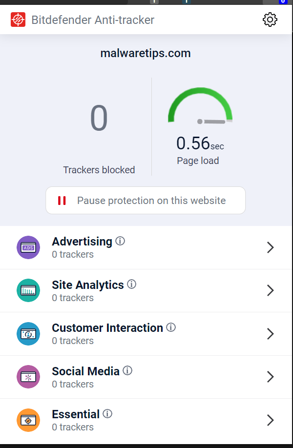
Task: Pause protection on this website
Action: (146, 201)
